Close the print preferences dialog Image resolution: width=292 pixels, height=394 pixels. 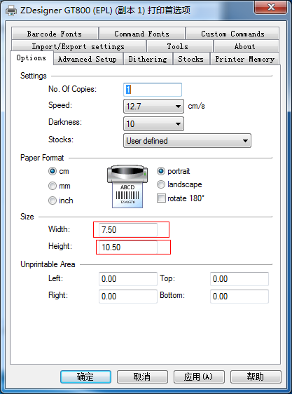pyautogui.click(x=271, y=7)
